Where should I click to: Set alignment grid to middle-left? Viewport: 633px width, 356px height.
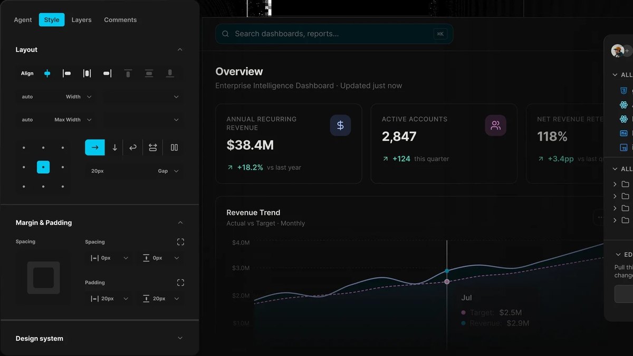pos(24,167)
